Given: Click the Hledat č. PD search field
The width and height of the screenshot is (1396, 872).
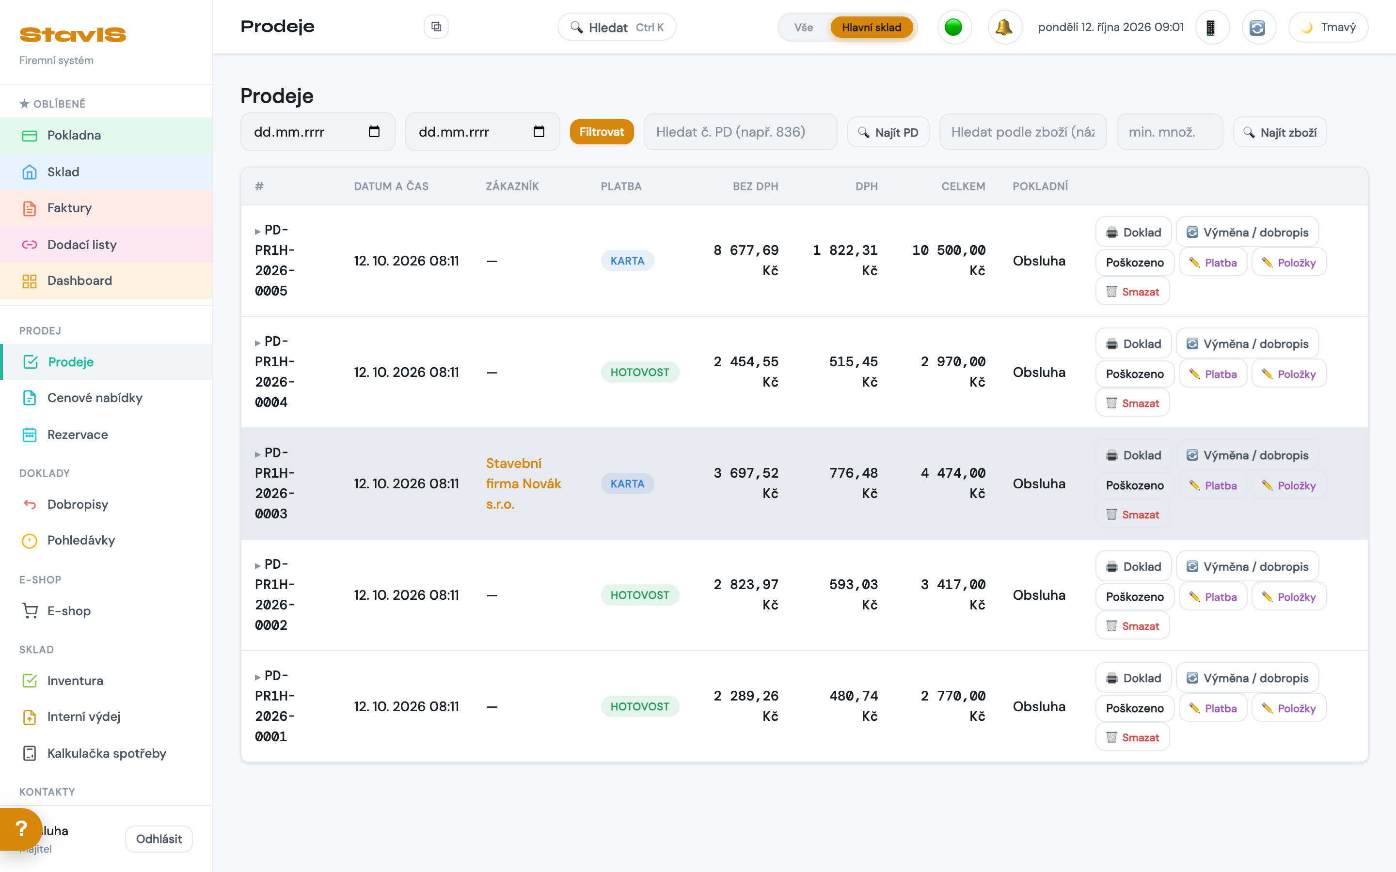Looking at the screenshot, I should click(x=740, y=131).
